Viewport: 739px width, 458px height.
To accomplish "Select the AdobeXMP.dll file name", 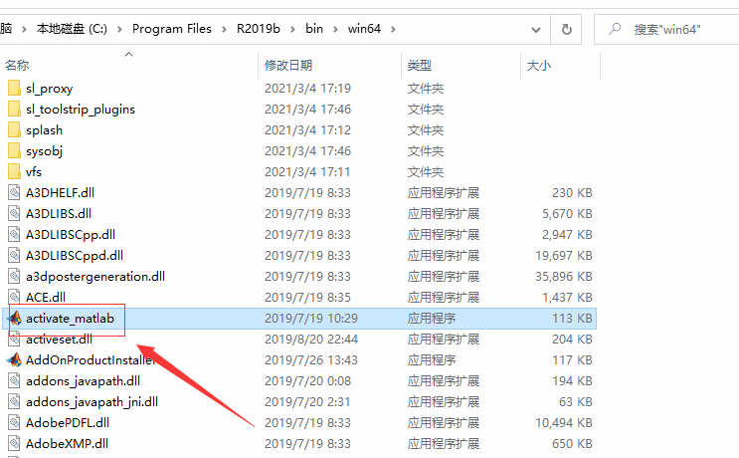I will tap(67, 443).
